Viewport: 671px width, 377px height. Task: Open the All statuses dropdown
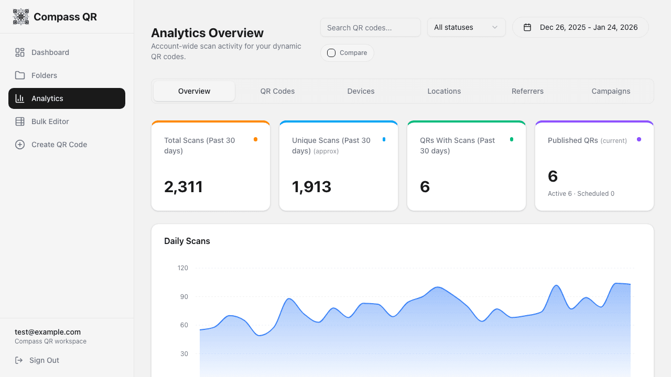tap(466, 27)
